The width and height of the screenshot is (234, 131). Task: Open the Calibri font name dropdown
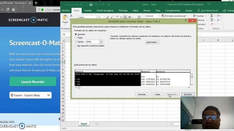tap(96, 17)
